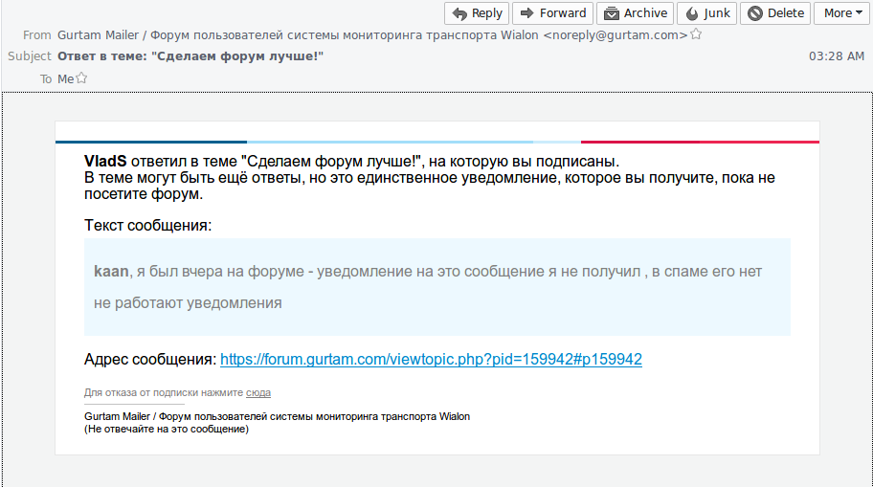Image resolution: width=873 pixels, height=487 pixels.
Task: Select the recipient name Me
Action: tap(65, 79)
